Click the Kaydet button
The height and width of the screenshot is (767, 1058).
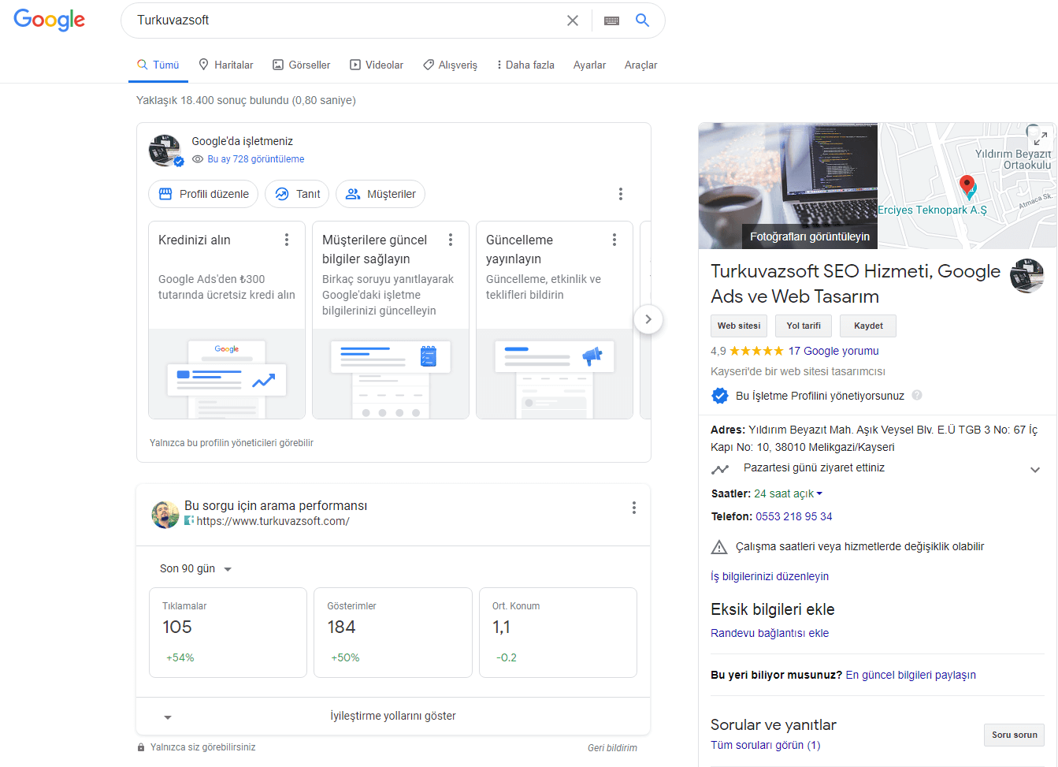coord(868,326)
